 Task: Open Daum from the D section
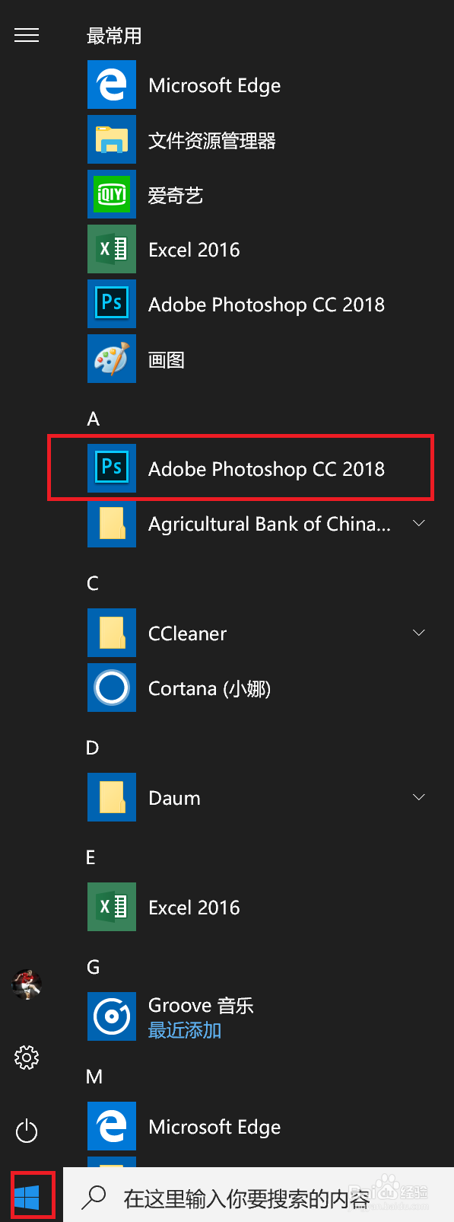(174, 797)
